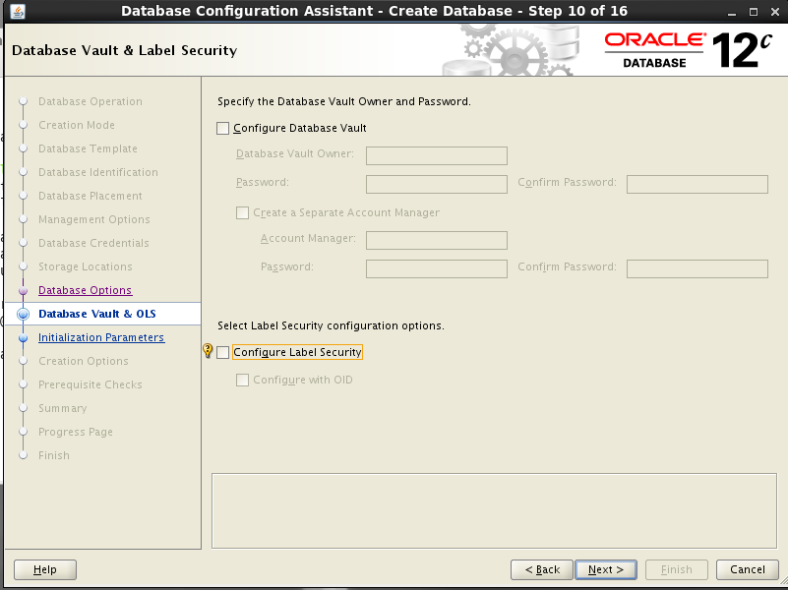This screenshot has width=788, height=590.
Task: Click the Storage Locations step text
Action: pos(86,266)
